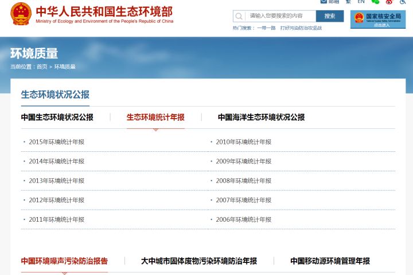Image resolution: width=413 pixels, height=275 pixels.
Task: Switch to Traditional Chinese via 繁 link
Action: pyautogui.click(x=348, y=2)
